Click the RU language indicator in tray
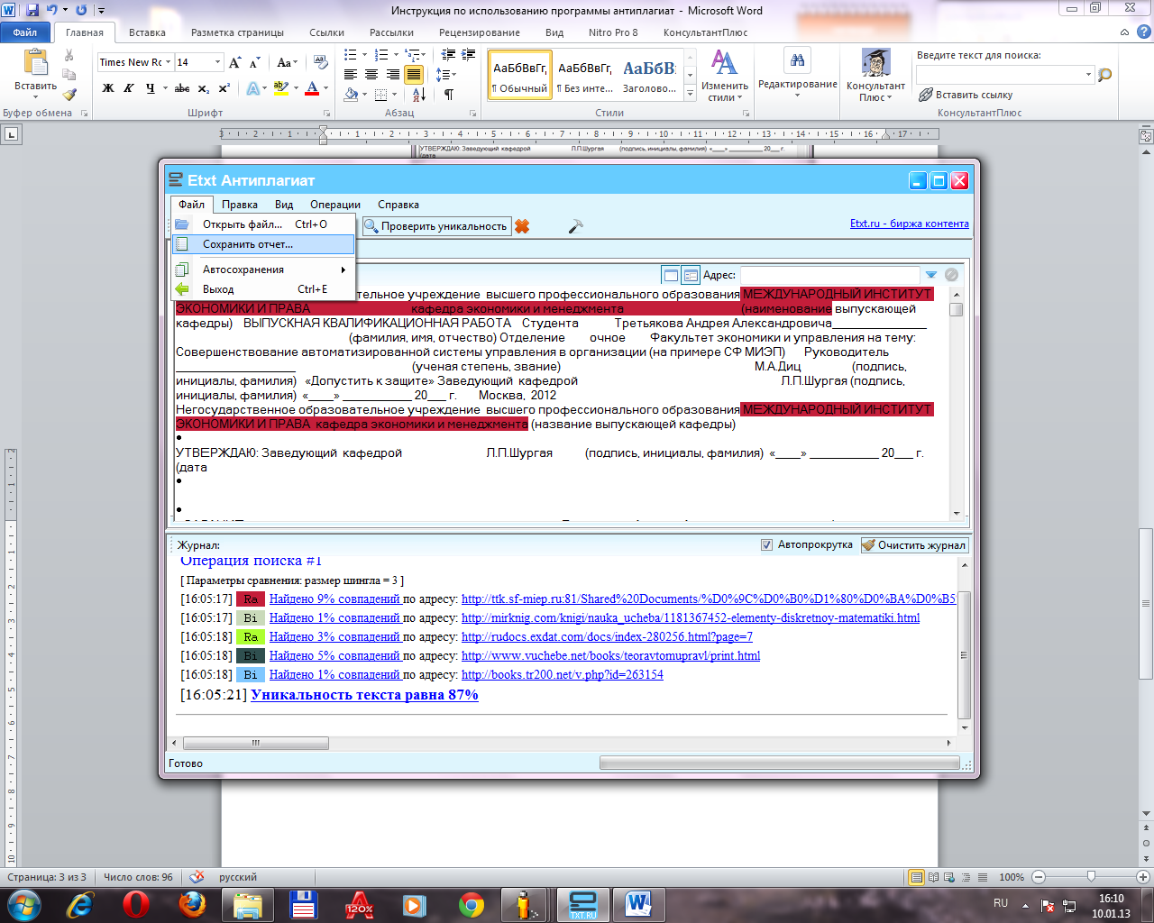Viewport: 1154px width, 923px height. point(1001,902)
